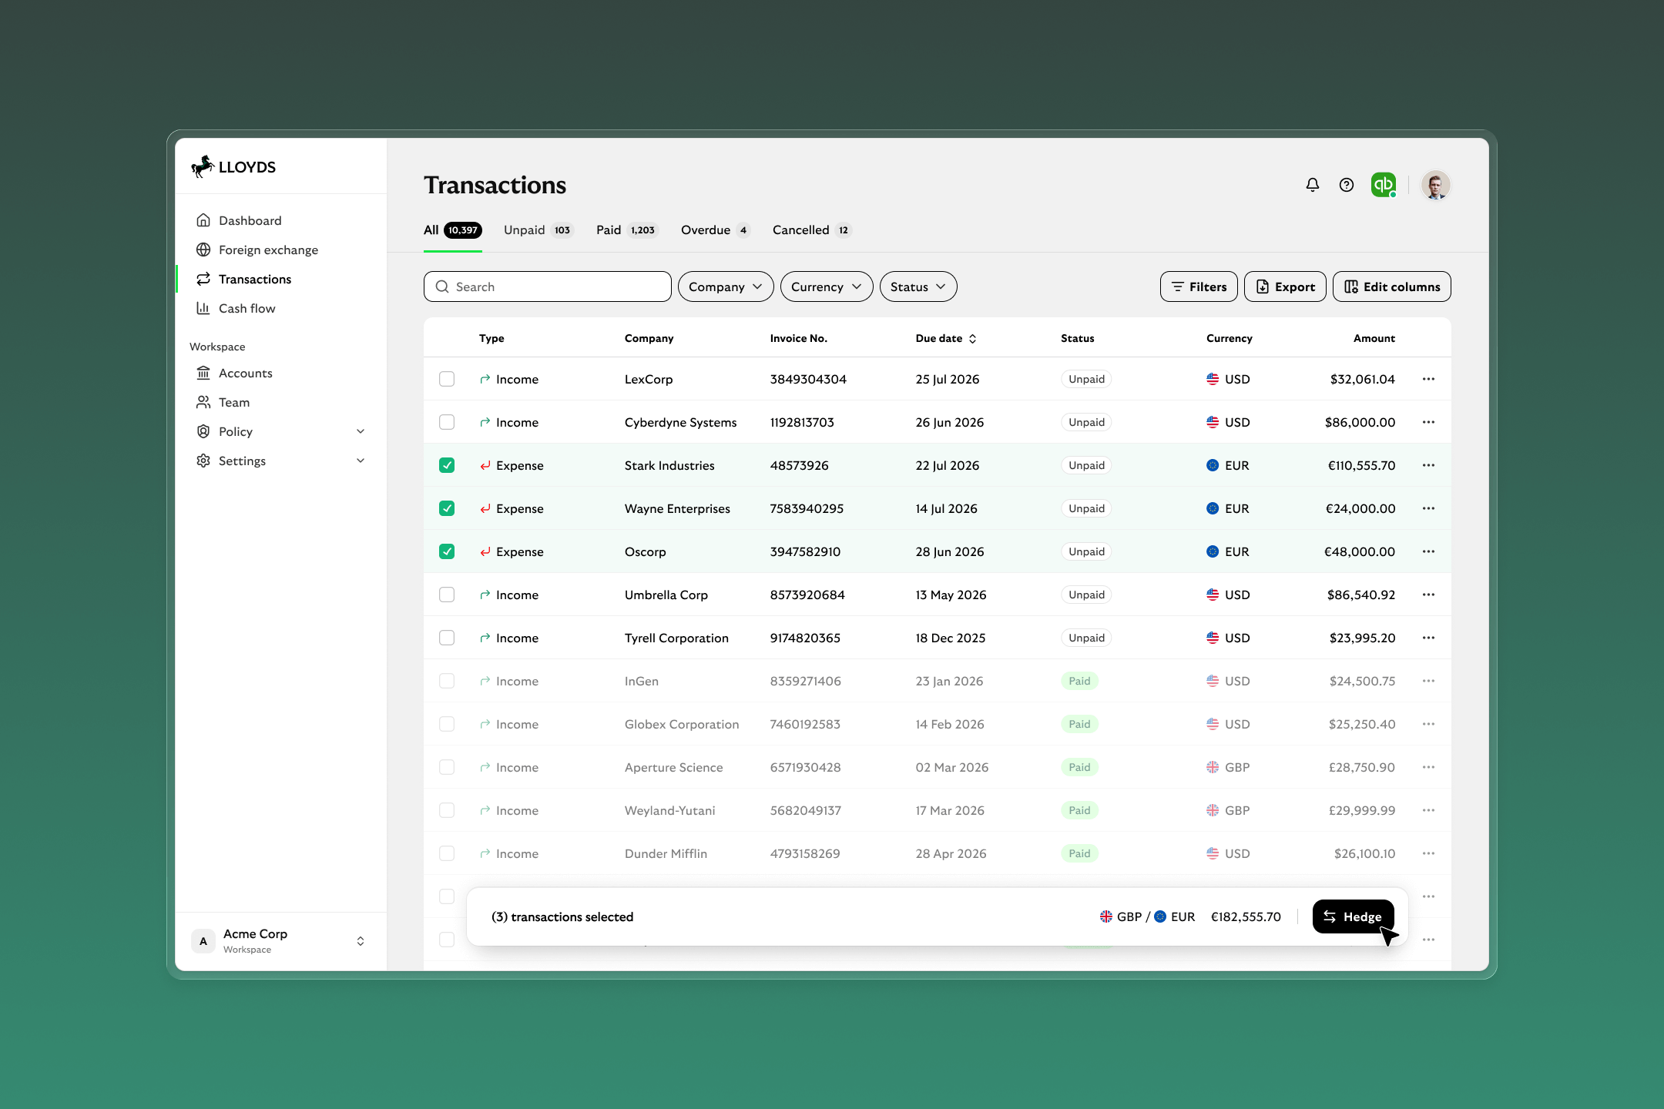Go to Cash flow in sidebar
The width and height of the screenshot is (1664, 1109).
pyautogui.click(x=247, y=308)
